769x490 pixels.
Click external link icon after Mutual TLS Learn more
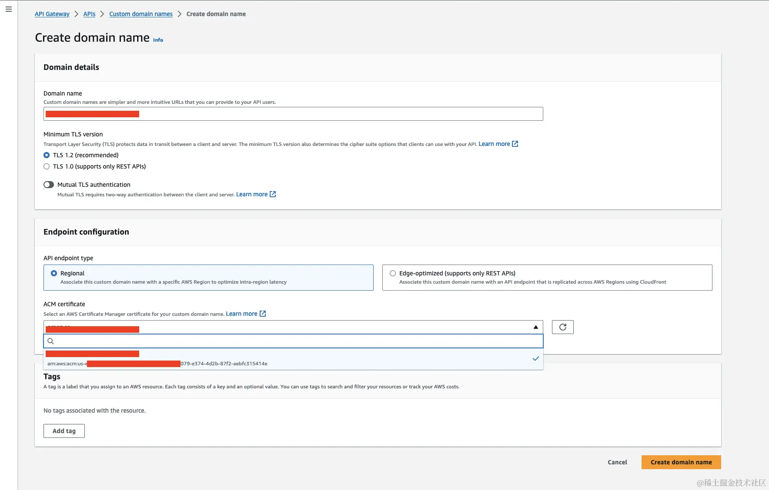point(273,194)
